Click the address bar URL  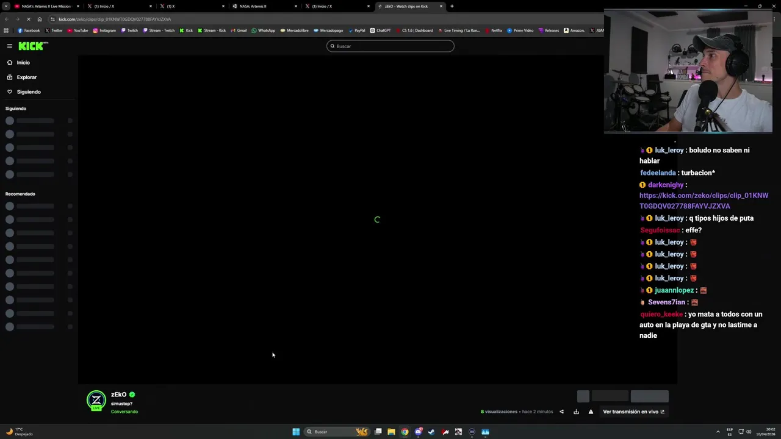click(x=115, y=19)
